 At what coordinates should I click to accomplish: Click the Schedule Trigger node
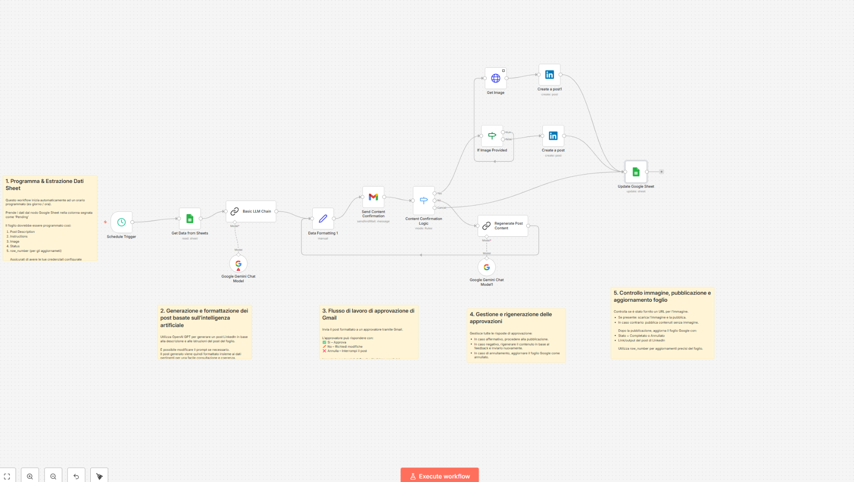click(121, 223)
